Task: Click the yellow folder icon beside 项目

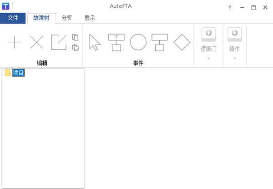Action: point(8,73)
